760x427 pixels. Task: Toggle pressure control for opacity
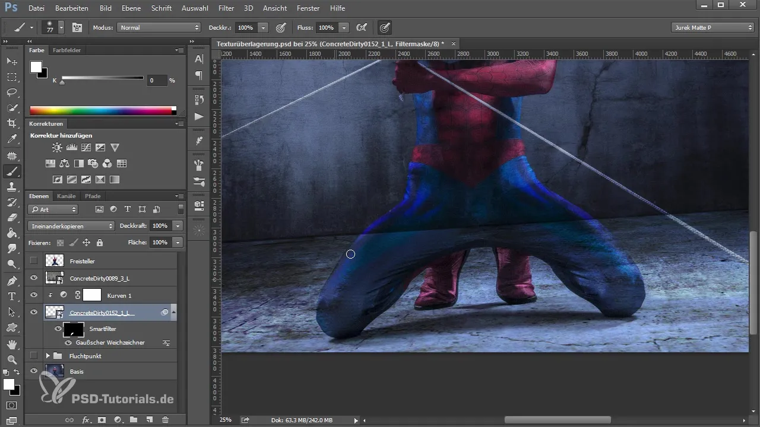click(x=281, y=27)
